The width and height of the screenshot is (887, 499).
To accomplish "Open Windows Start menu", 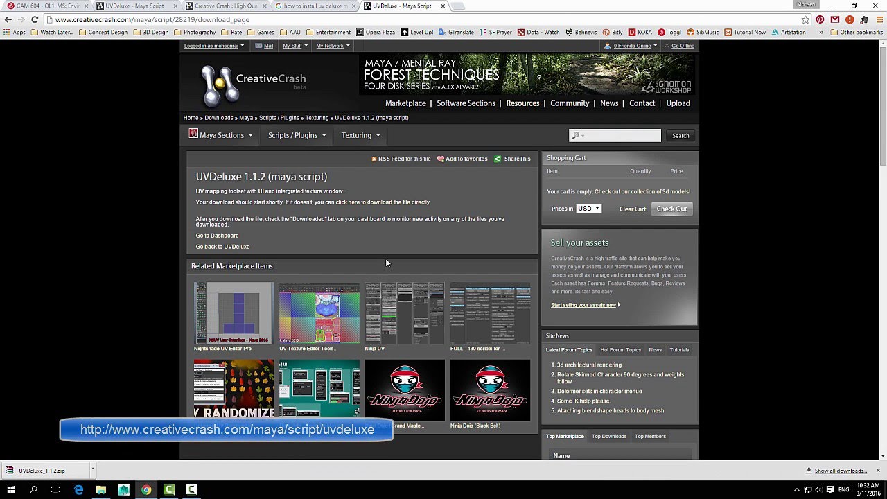I will (x=10, y=490).
